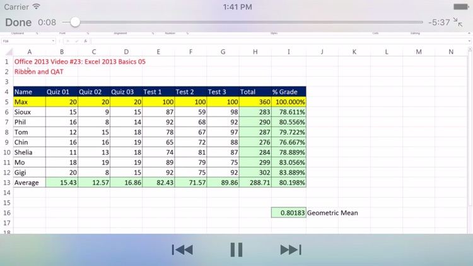Click inside the Excel formula bar field

279,41
